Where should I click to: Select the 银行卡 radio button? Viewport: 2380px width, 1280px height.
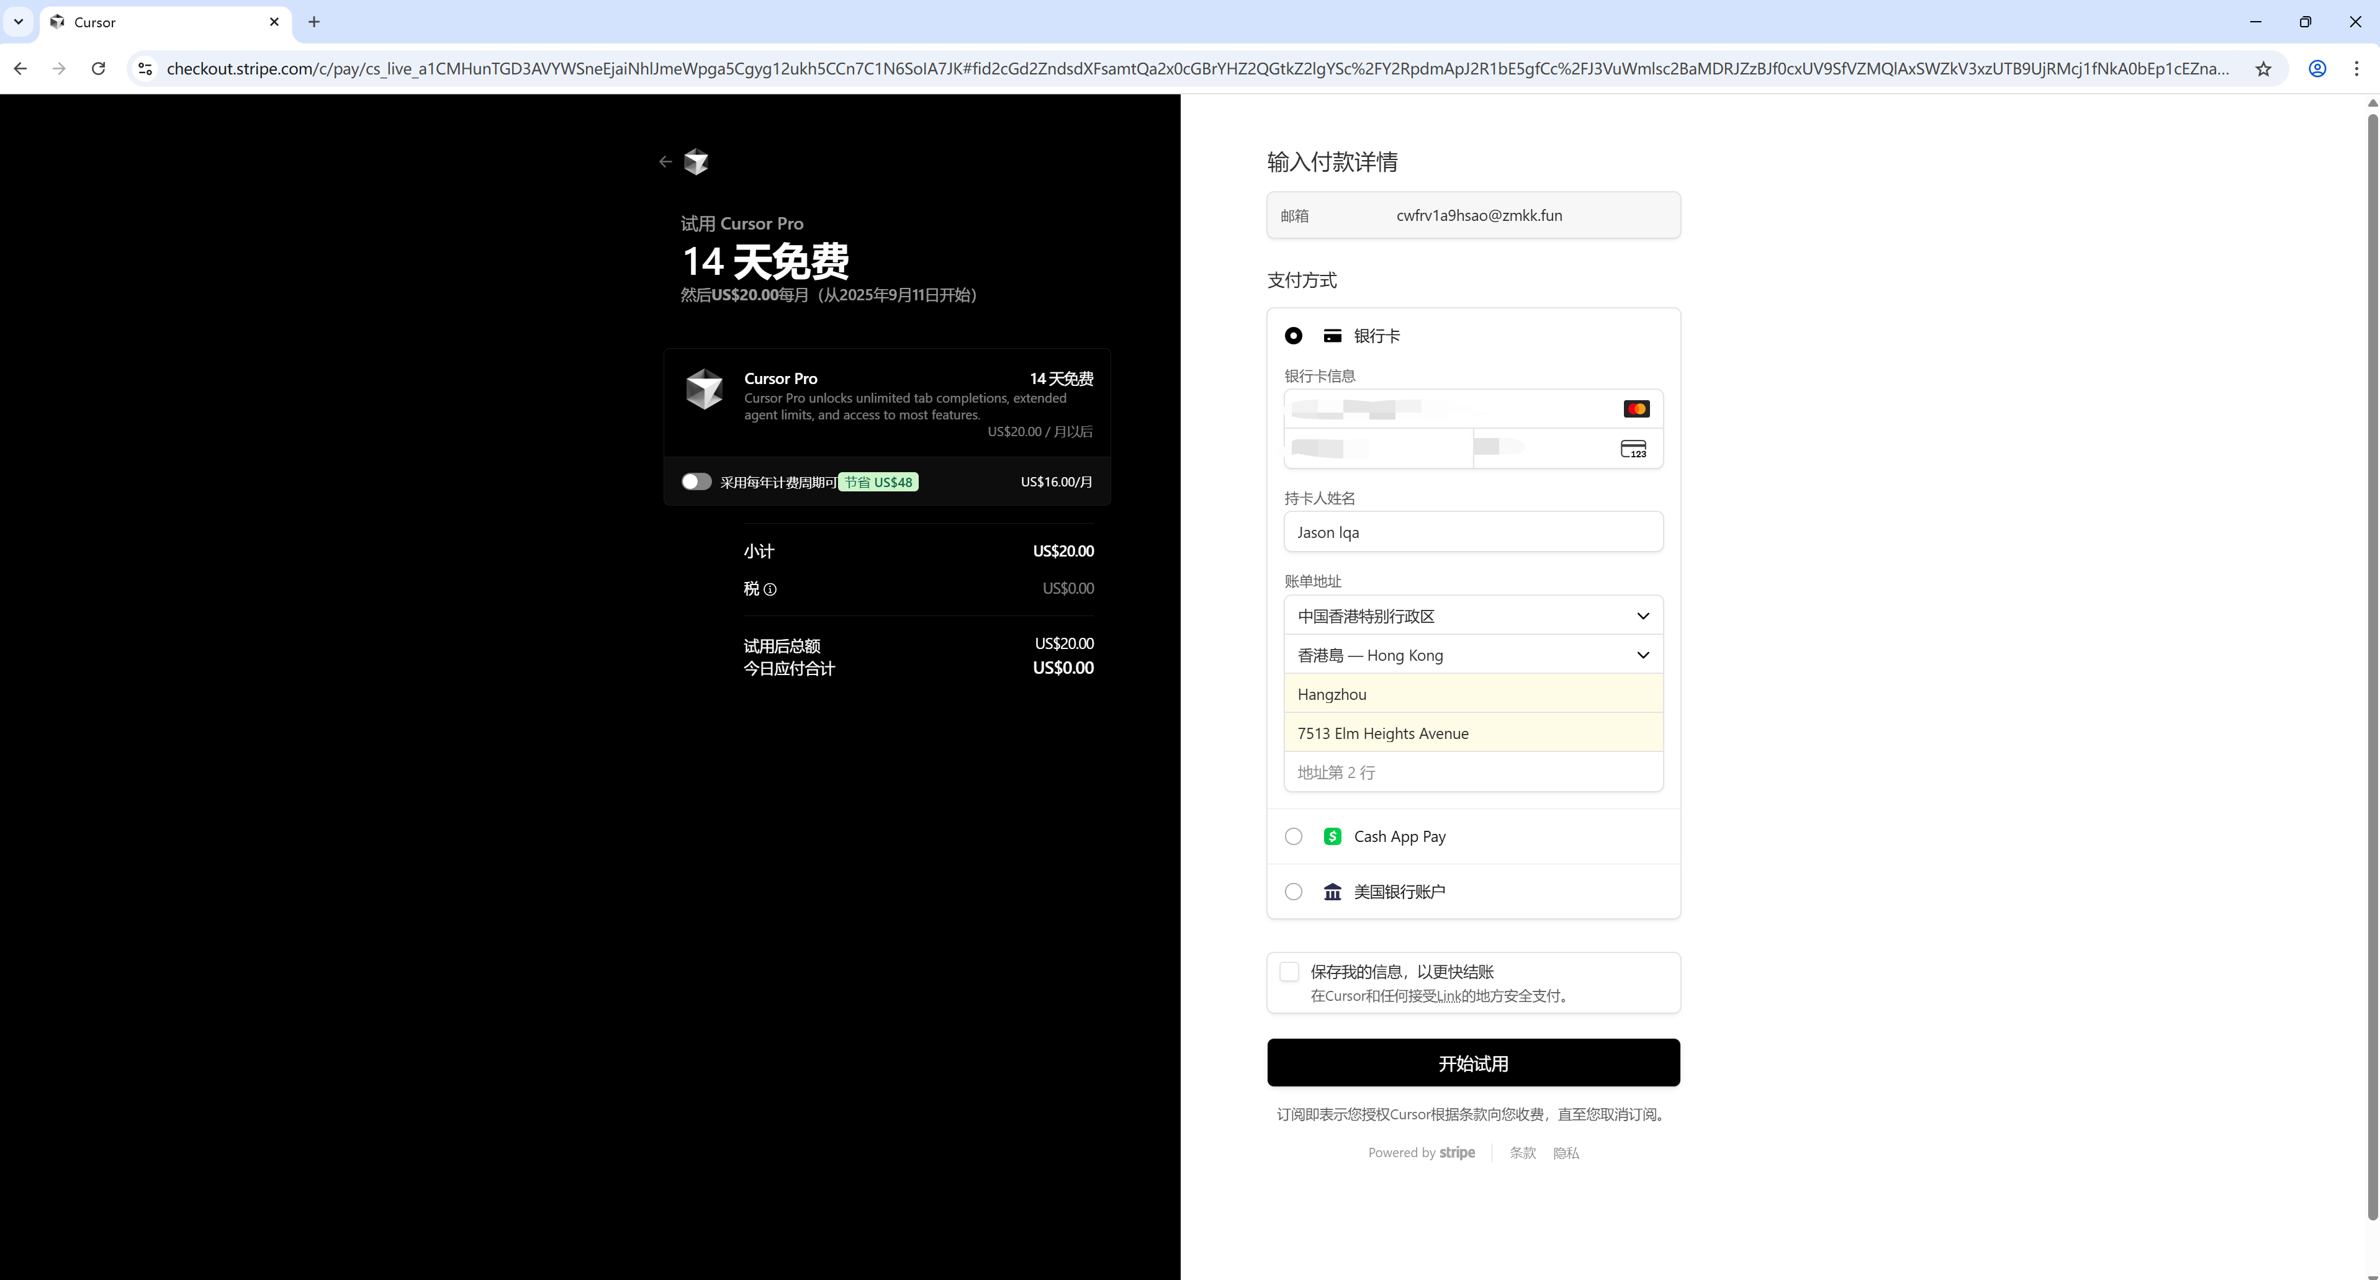coord(1294,336)
